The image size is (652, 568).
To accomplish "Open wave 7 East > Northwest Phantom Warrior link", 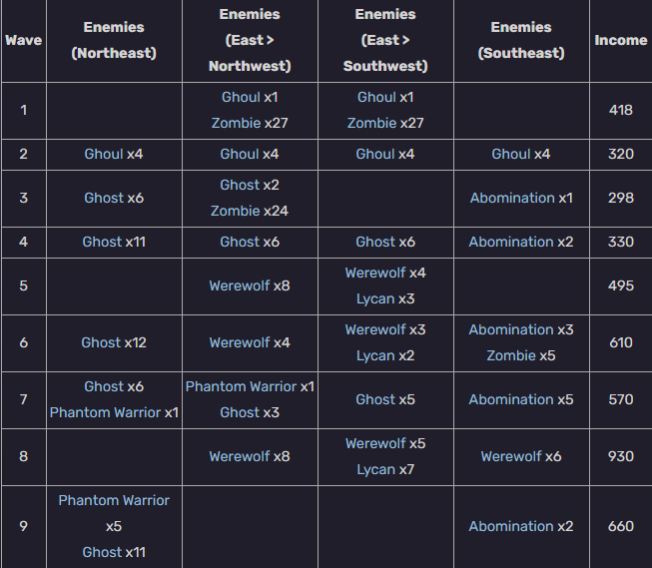I will (241, 386).
